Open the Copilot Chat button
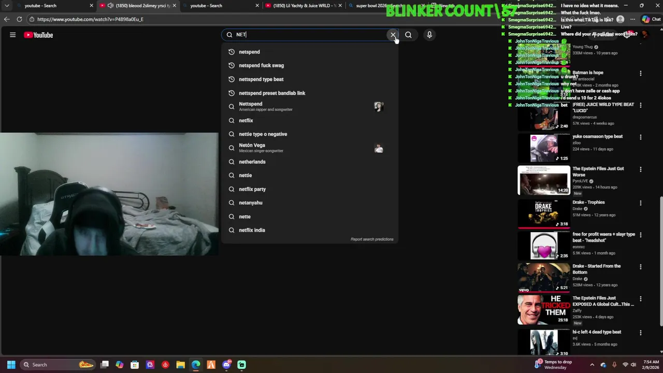 (x=652, y=19)
